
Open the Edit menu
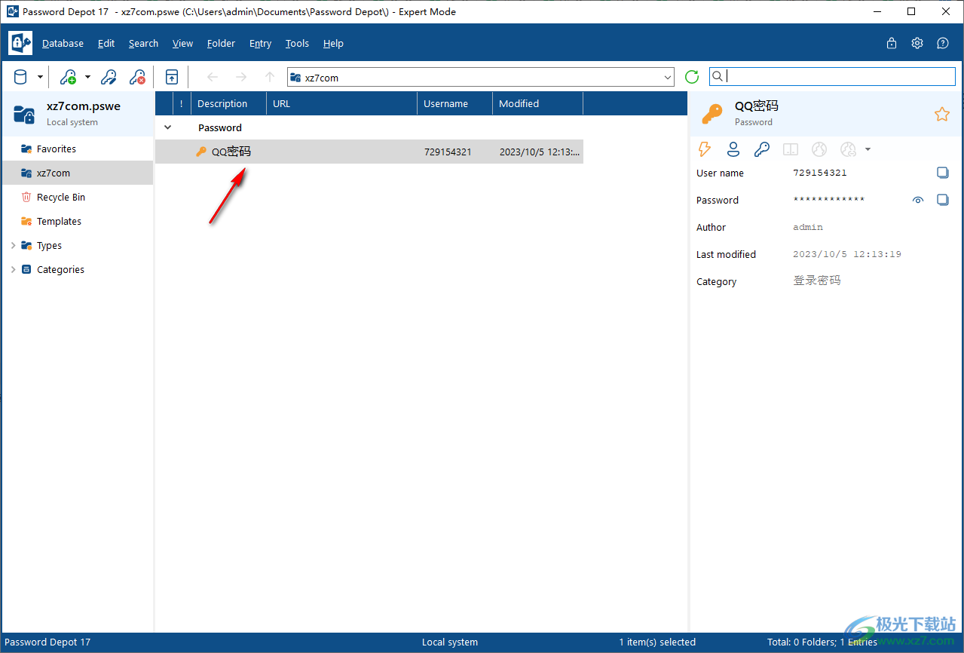[106, 43]
